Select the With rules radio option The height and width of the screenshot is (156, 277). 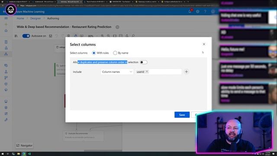pos(94,53)
